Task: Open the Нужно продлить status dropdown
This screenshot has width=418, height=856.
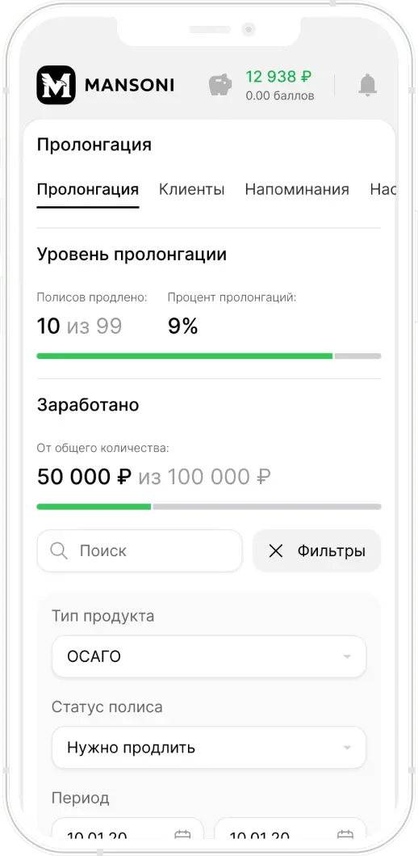Action: pos(209,748)
